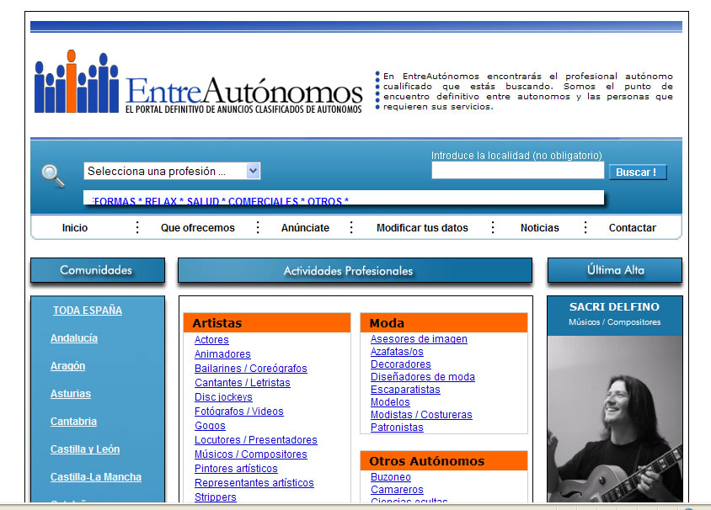Click the magnifying glass search icon

pos(53,176)
